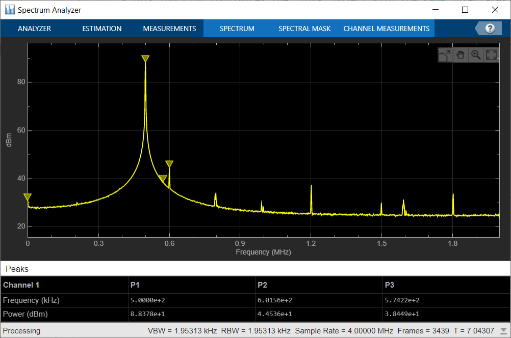The width and height of the screenshot is (511, 338).
Task: Select the pan hand tool
Action: pos(460,54)
